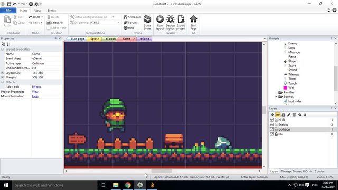The width and height of the screenshot is (338, 190).
Task: Toggle the Entities layer visibility checkbox
Action: (x=272, y=124)
